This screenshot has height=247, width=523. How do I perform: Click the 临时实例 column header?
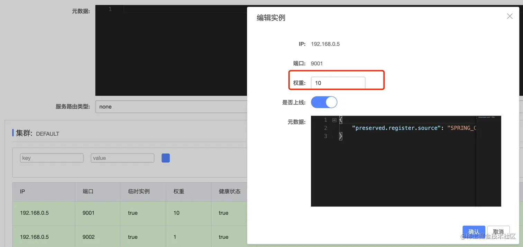143,192
